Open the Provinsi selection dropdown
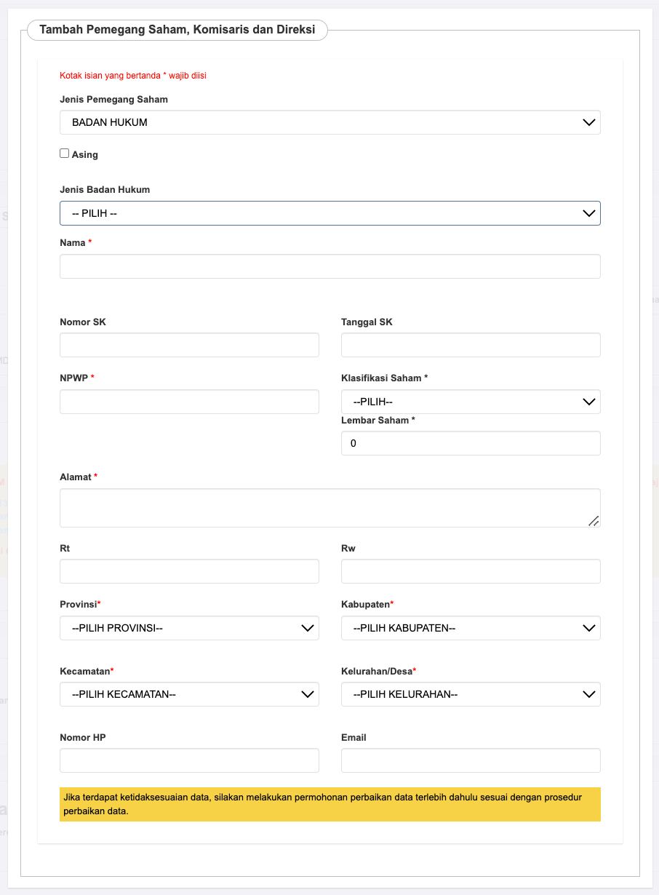 [x=189, y=628]
